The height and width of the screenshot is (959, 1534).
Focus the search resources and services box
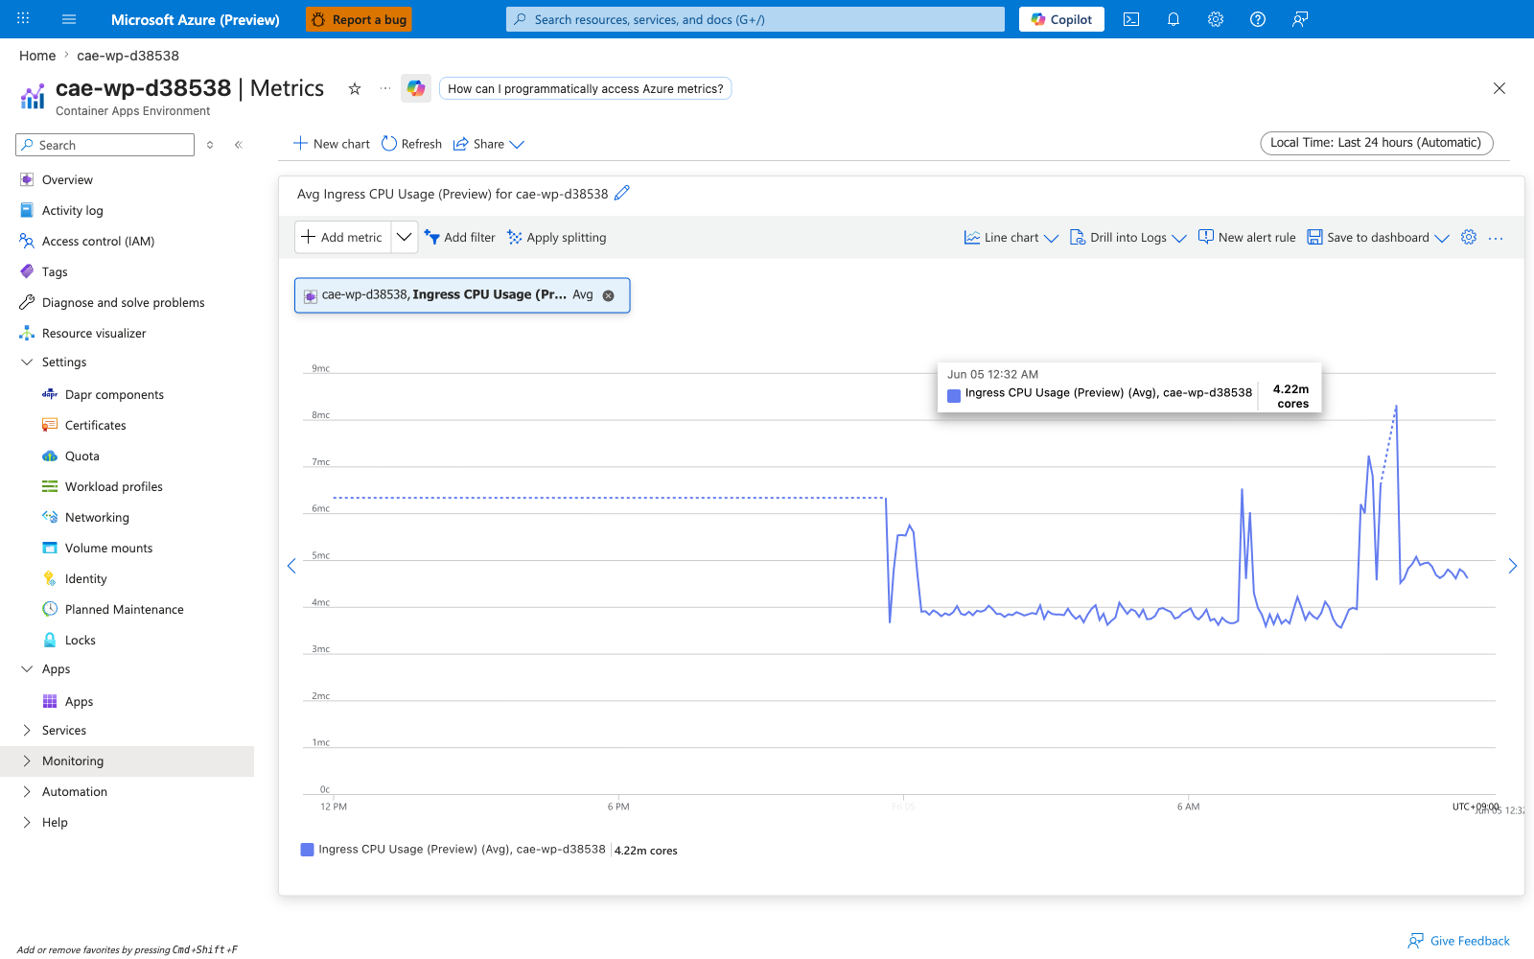tap(755, 19)
